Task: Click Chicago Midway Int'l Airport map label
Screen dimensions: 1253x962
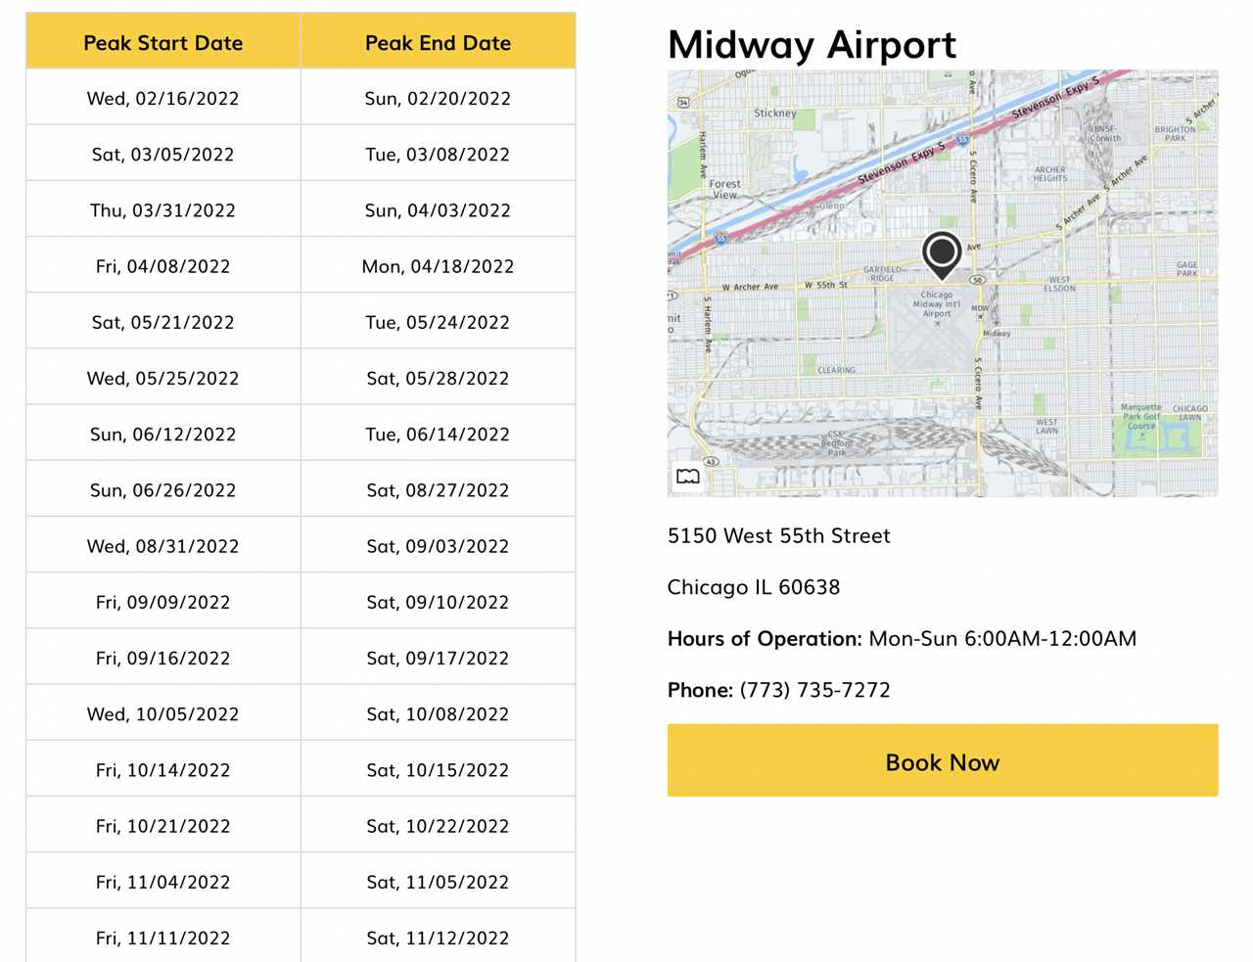Action: tap(937, 304)
